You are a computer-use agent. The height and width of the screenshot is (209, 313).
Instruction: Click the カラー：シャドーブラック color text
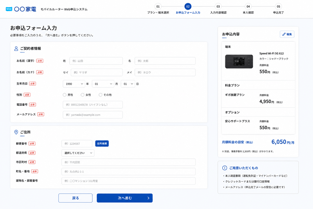[x=274, y=59]
